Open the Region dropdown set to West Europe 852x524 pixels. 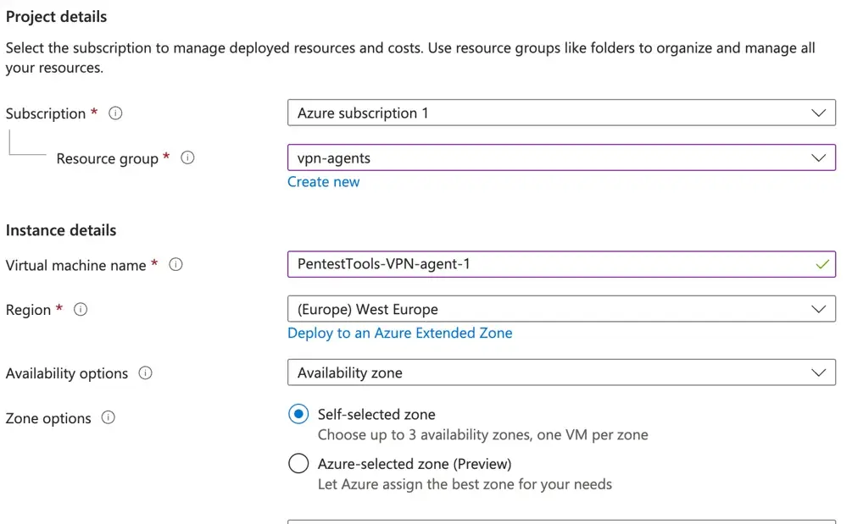coord(561,310)
